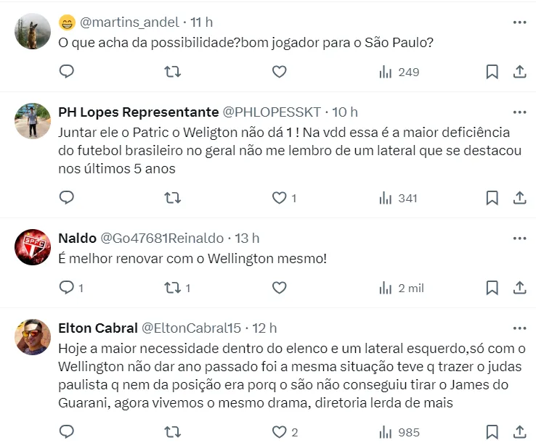
Task: Retweet PH Lopes Representante's post
Action: pos(173,198)
